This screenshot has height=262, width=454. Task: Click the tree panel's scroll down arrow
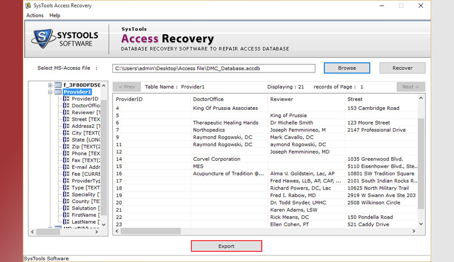104,225
